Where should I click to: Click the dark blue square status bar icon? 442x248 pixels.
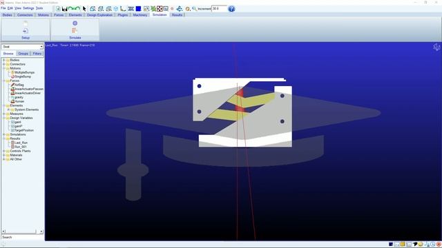pyautogui.click(x=391, y=245)
